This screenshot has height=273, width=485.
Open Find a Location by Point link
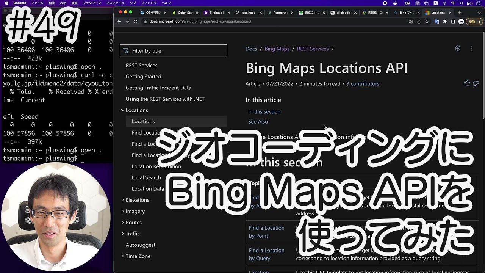[266, 232]
